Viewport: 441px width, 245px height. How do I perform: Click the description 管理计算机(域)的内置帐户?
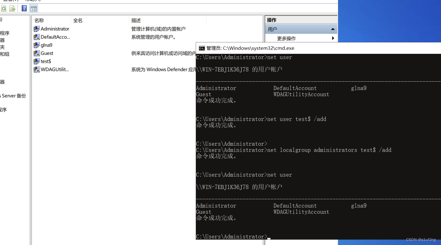tap(158, 29)
